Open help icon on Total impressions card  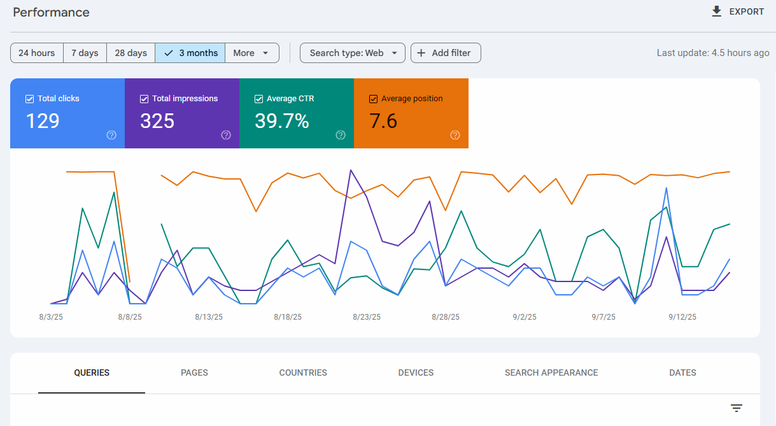pyautogui.click(x=226, y=135)
